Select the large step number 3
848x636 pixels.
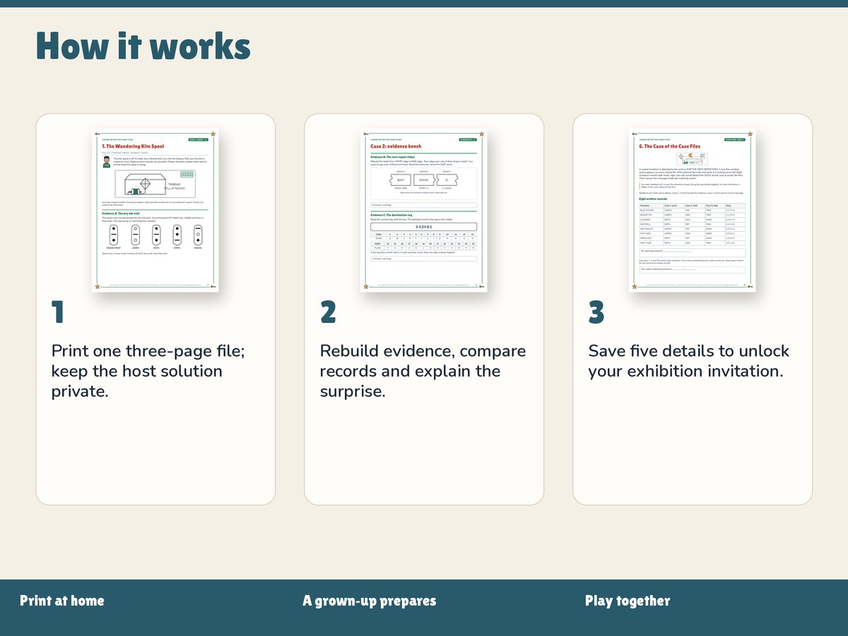click(596, 312)
